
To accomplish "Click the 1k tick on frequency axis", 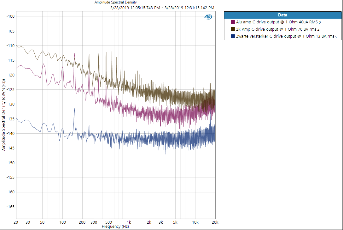I will coord(129,222).
